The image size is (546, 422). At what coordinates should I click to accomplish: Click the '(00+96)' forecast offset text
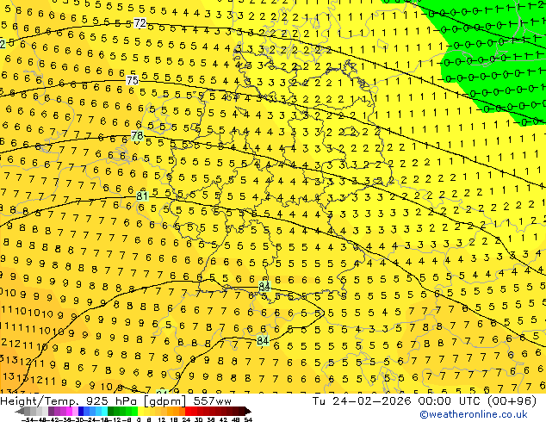512,401
